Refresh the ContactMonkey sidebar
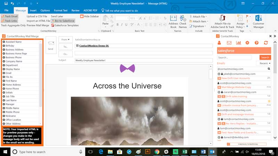The image size is (278, 156). (x=266, y=43)
